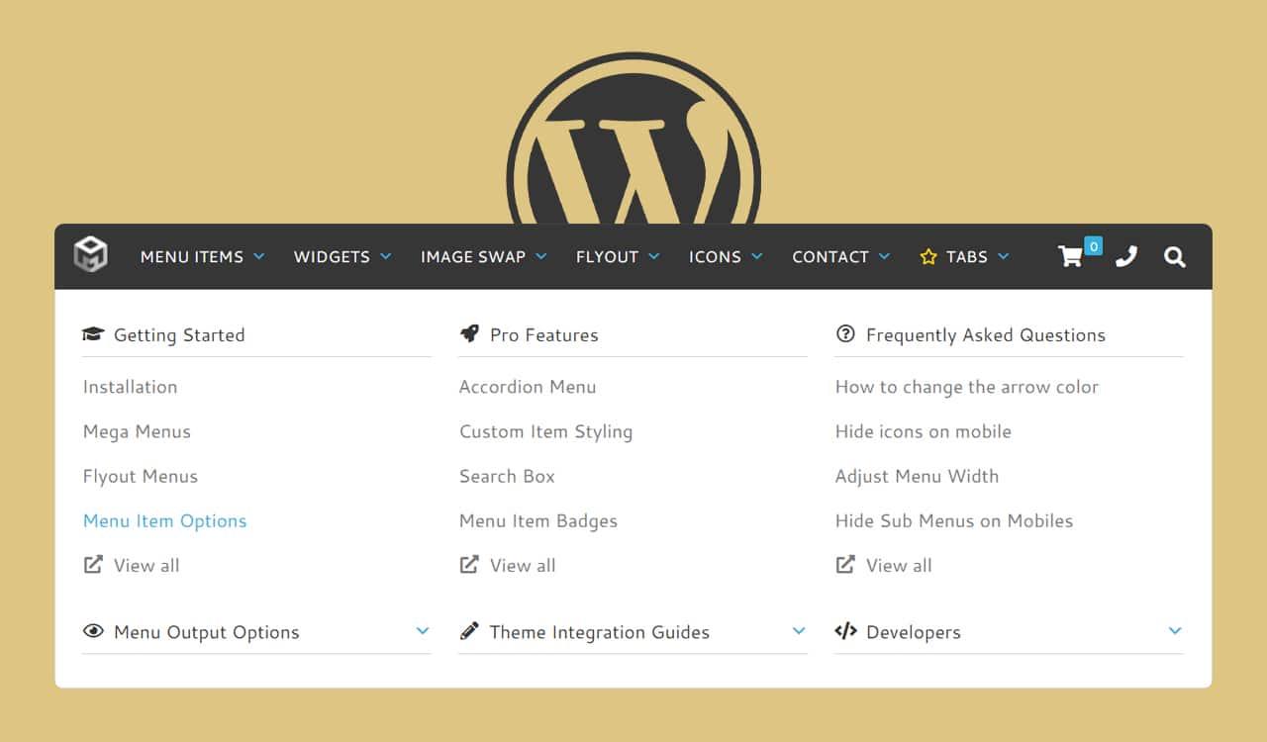1267x742 pixels.
Task: Click the graduation cap Getting Started icon
Action: [x=93, y=334]
